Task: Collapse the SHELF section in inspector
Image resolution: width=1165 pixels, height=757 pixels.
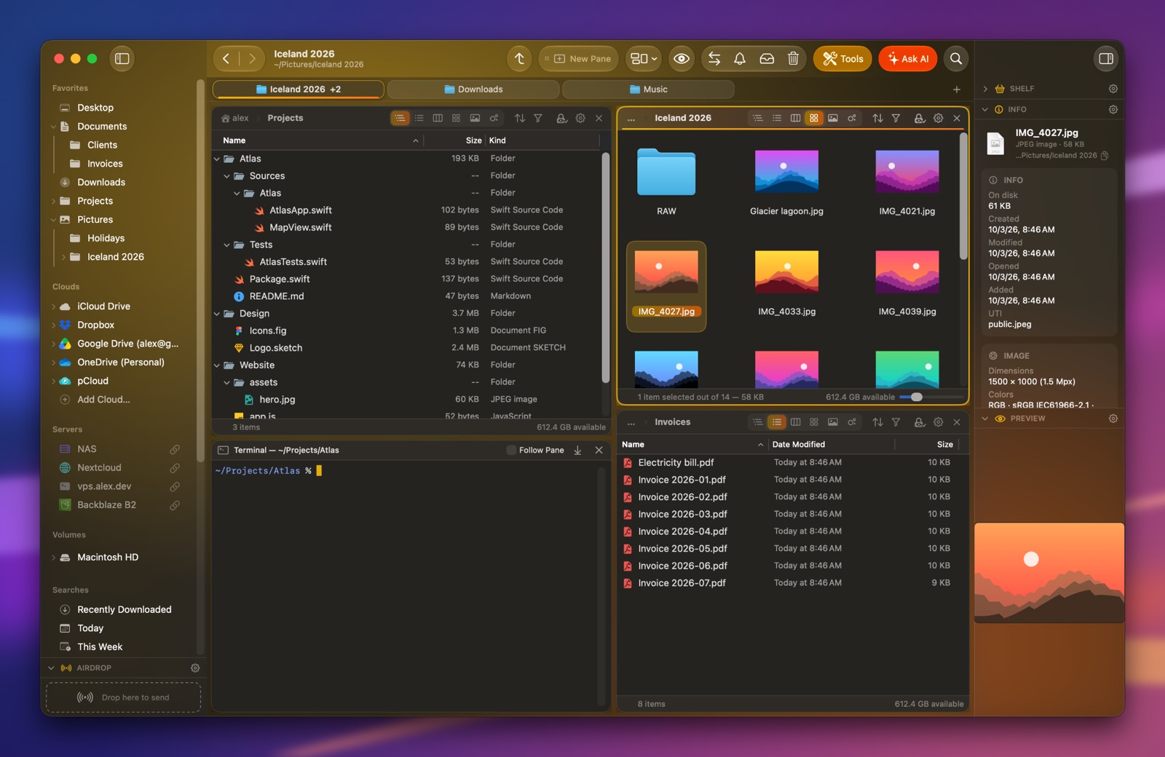Action: (985, 89)
